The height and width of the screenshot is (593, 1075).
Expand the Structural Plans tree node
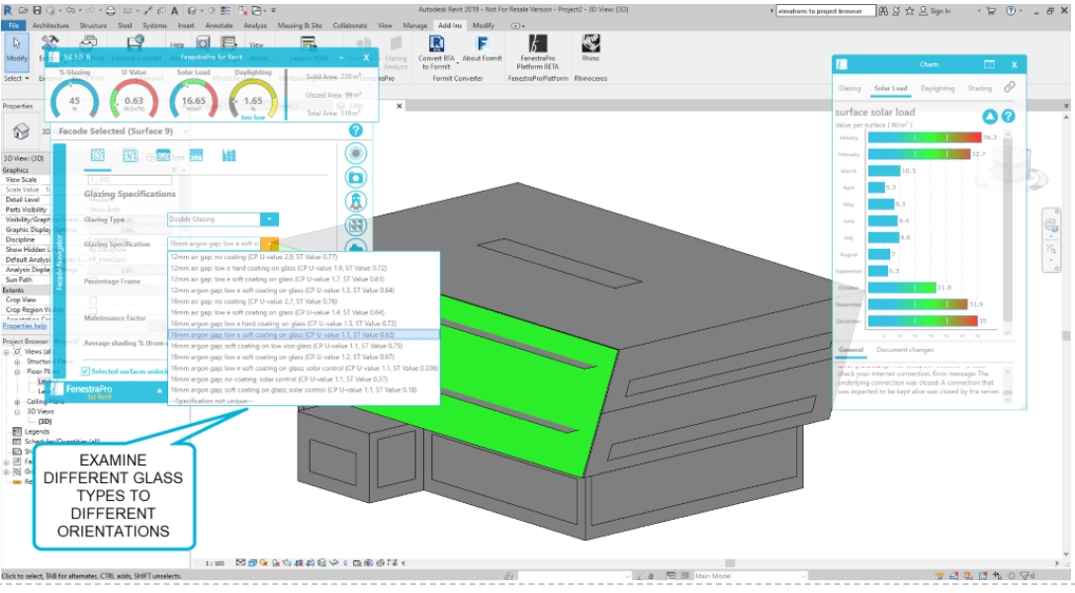tap(17, 362)
